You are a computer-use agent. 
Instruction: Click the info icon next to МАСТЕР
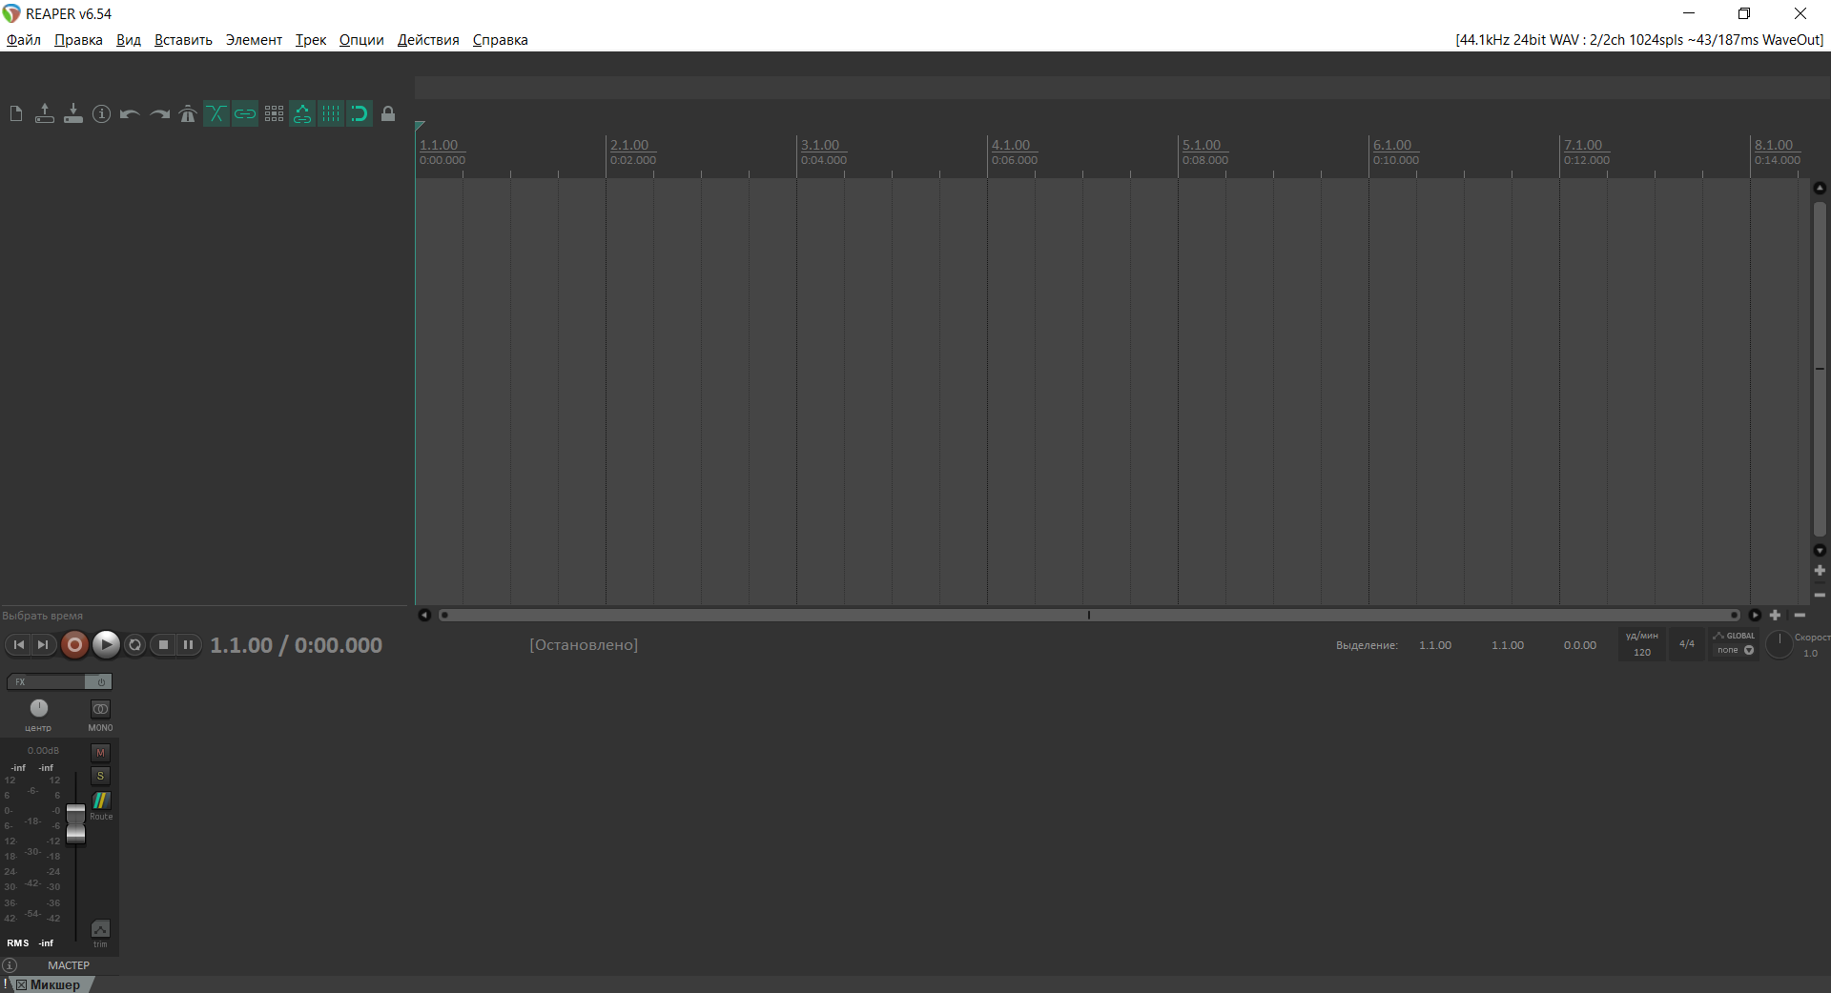(10, 965)
